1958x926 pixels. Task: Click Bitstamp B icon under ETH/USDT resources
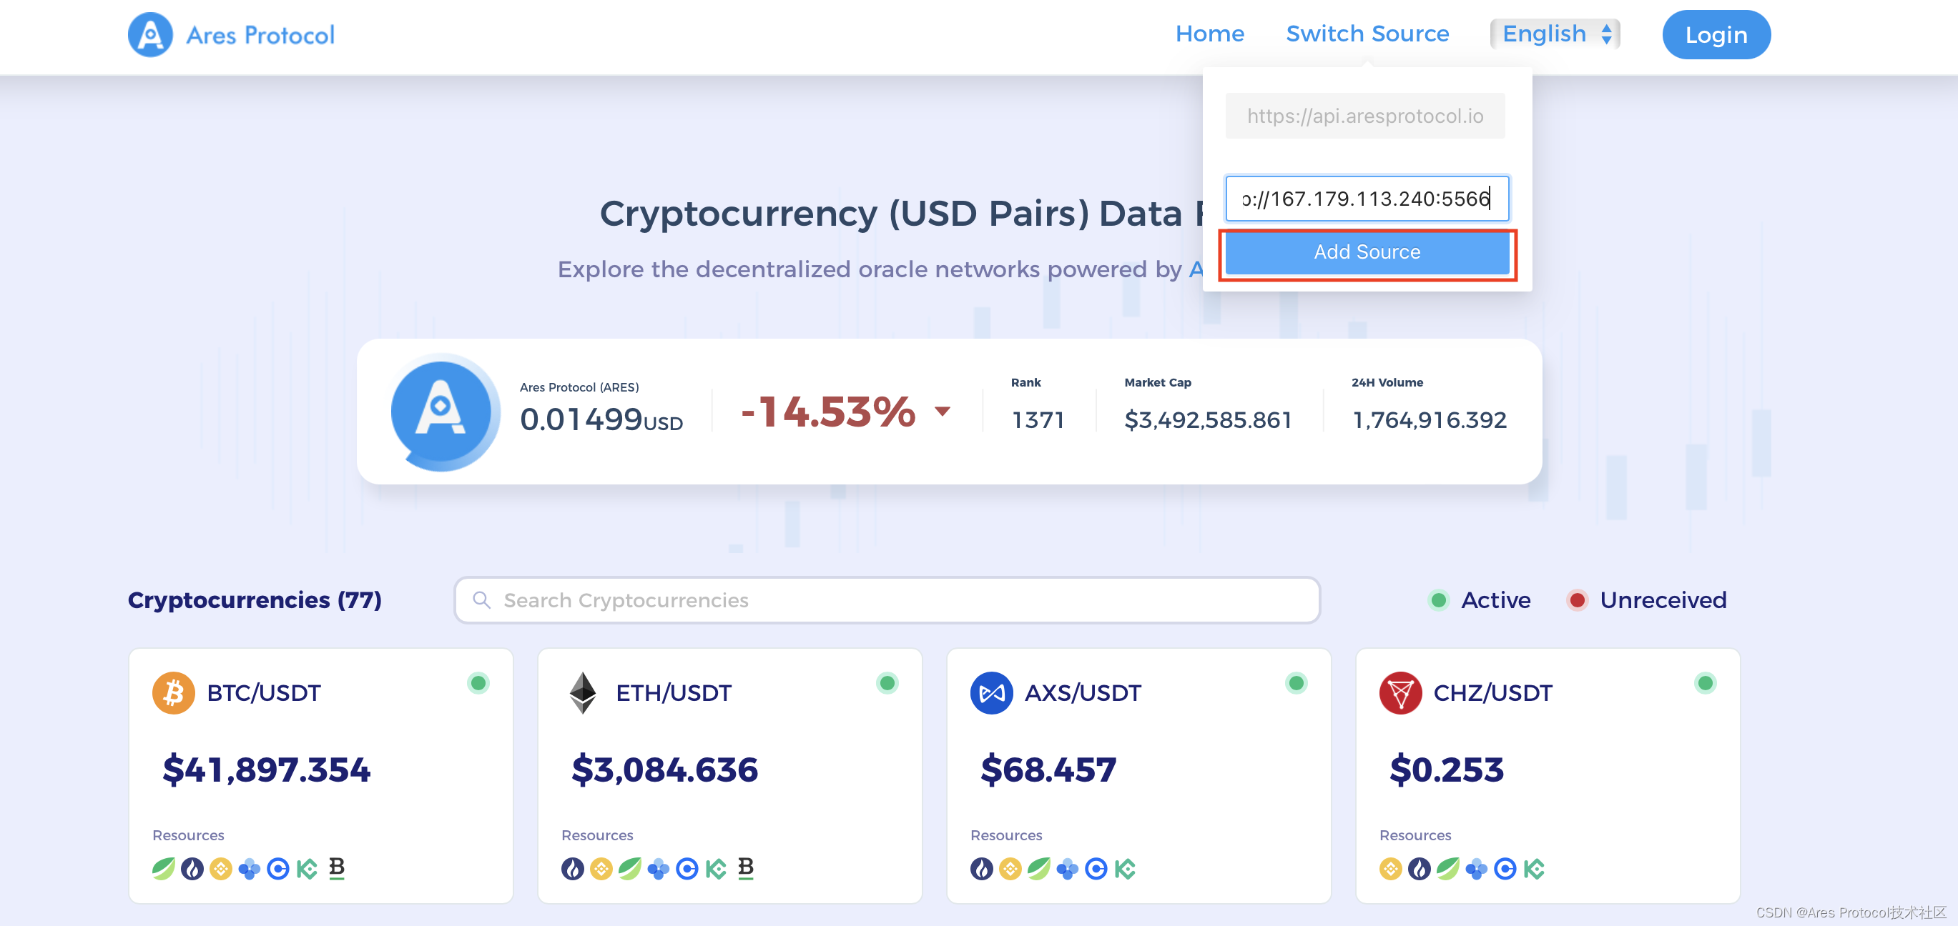(x=746, y=868)
